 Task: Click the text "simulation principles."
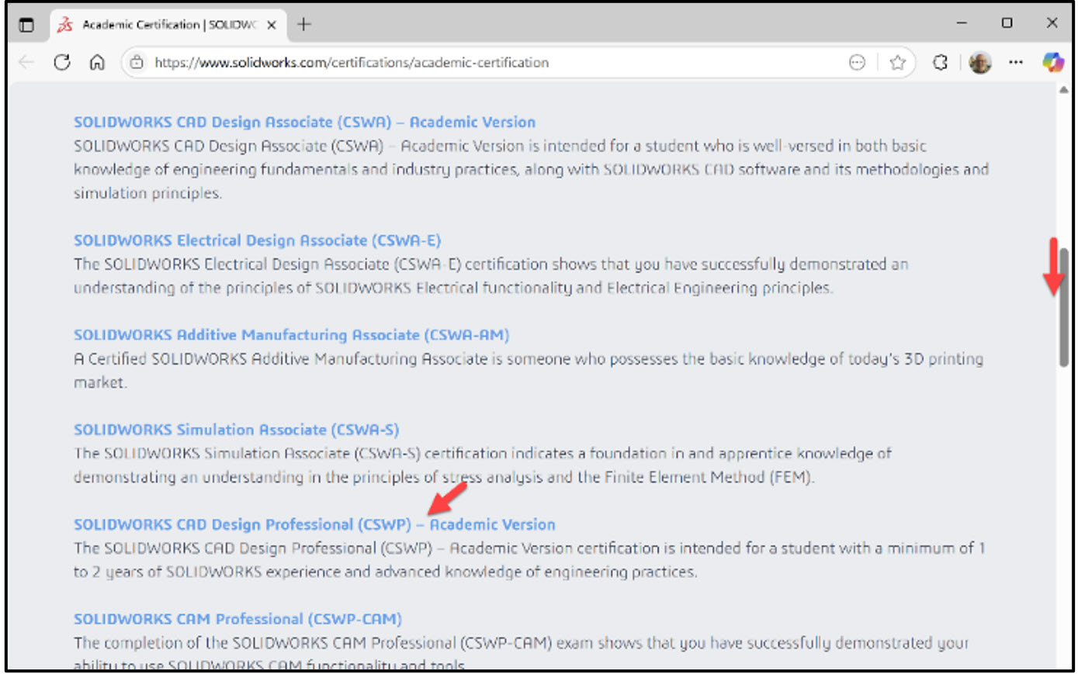(x=147, y=193)
